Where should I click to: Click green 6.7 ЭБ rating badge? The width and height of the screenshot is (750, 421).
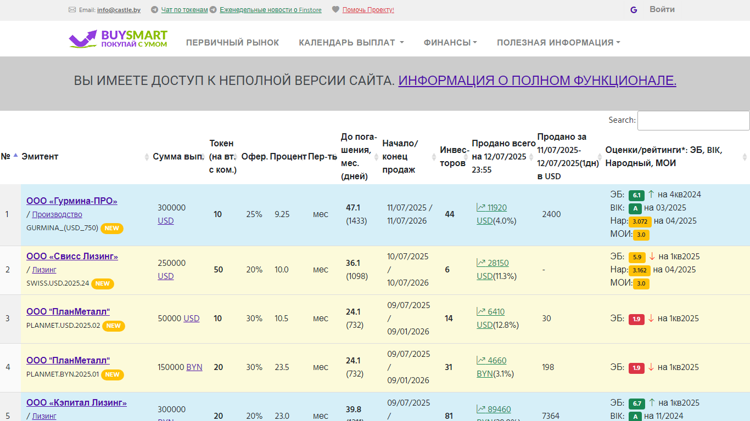coord(636,403)
